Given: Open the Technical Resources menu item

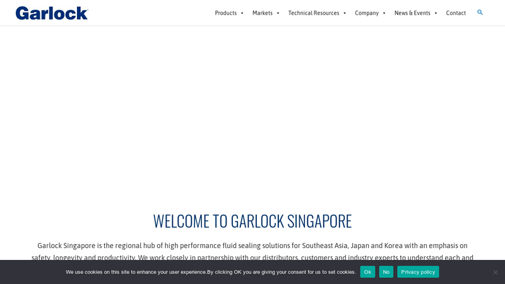Looking at the screenshot, I should (314, 13).
